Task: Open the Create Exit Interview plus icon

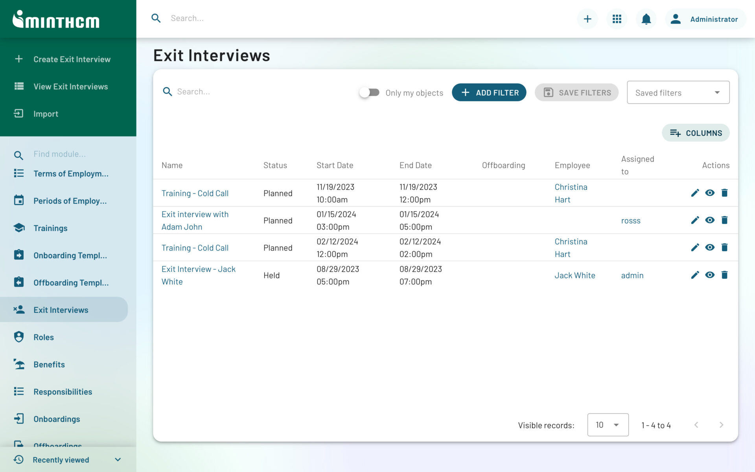Action: (18, 59)
